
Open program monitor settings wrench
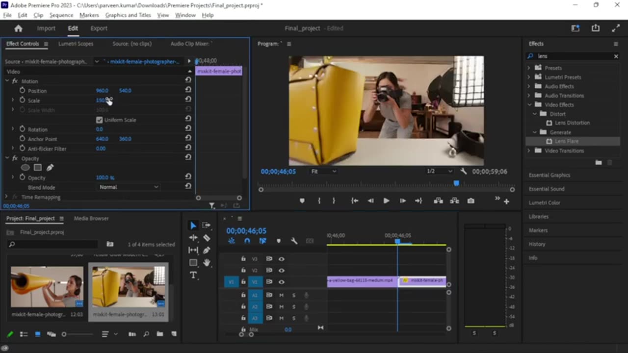[464, 171]
